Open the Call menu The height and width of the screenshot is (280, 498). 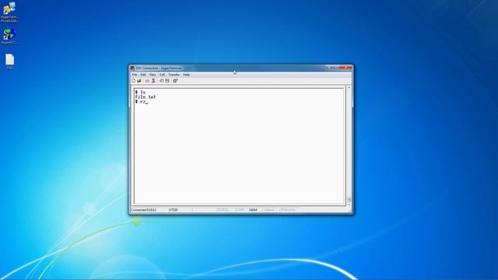pyautogui.click(x=163, y=75)
